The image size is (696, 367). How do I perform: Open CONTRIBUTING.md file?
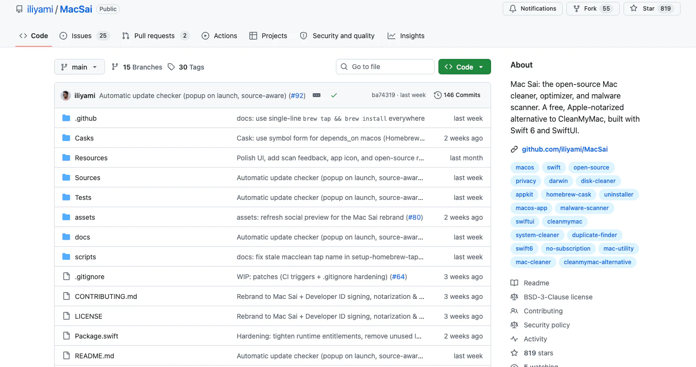(106, 296)
